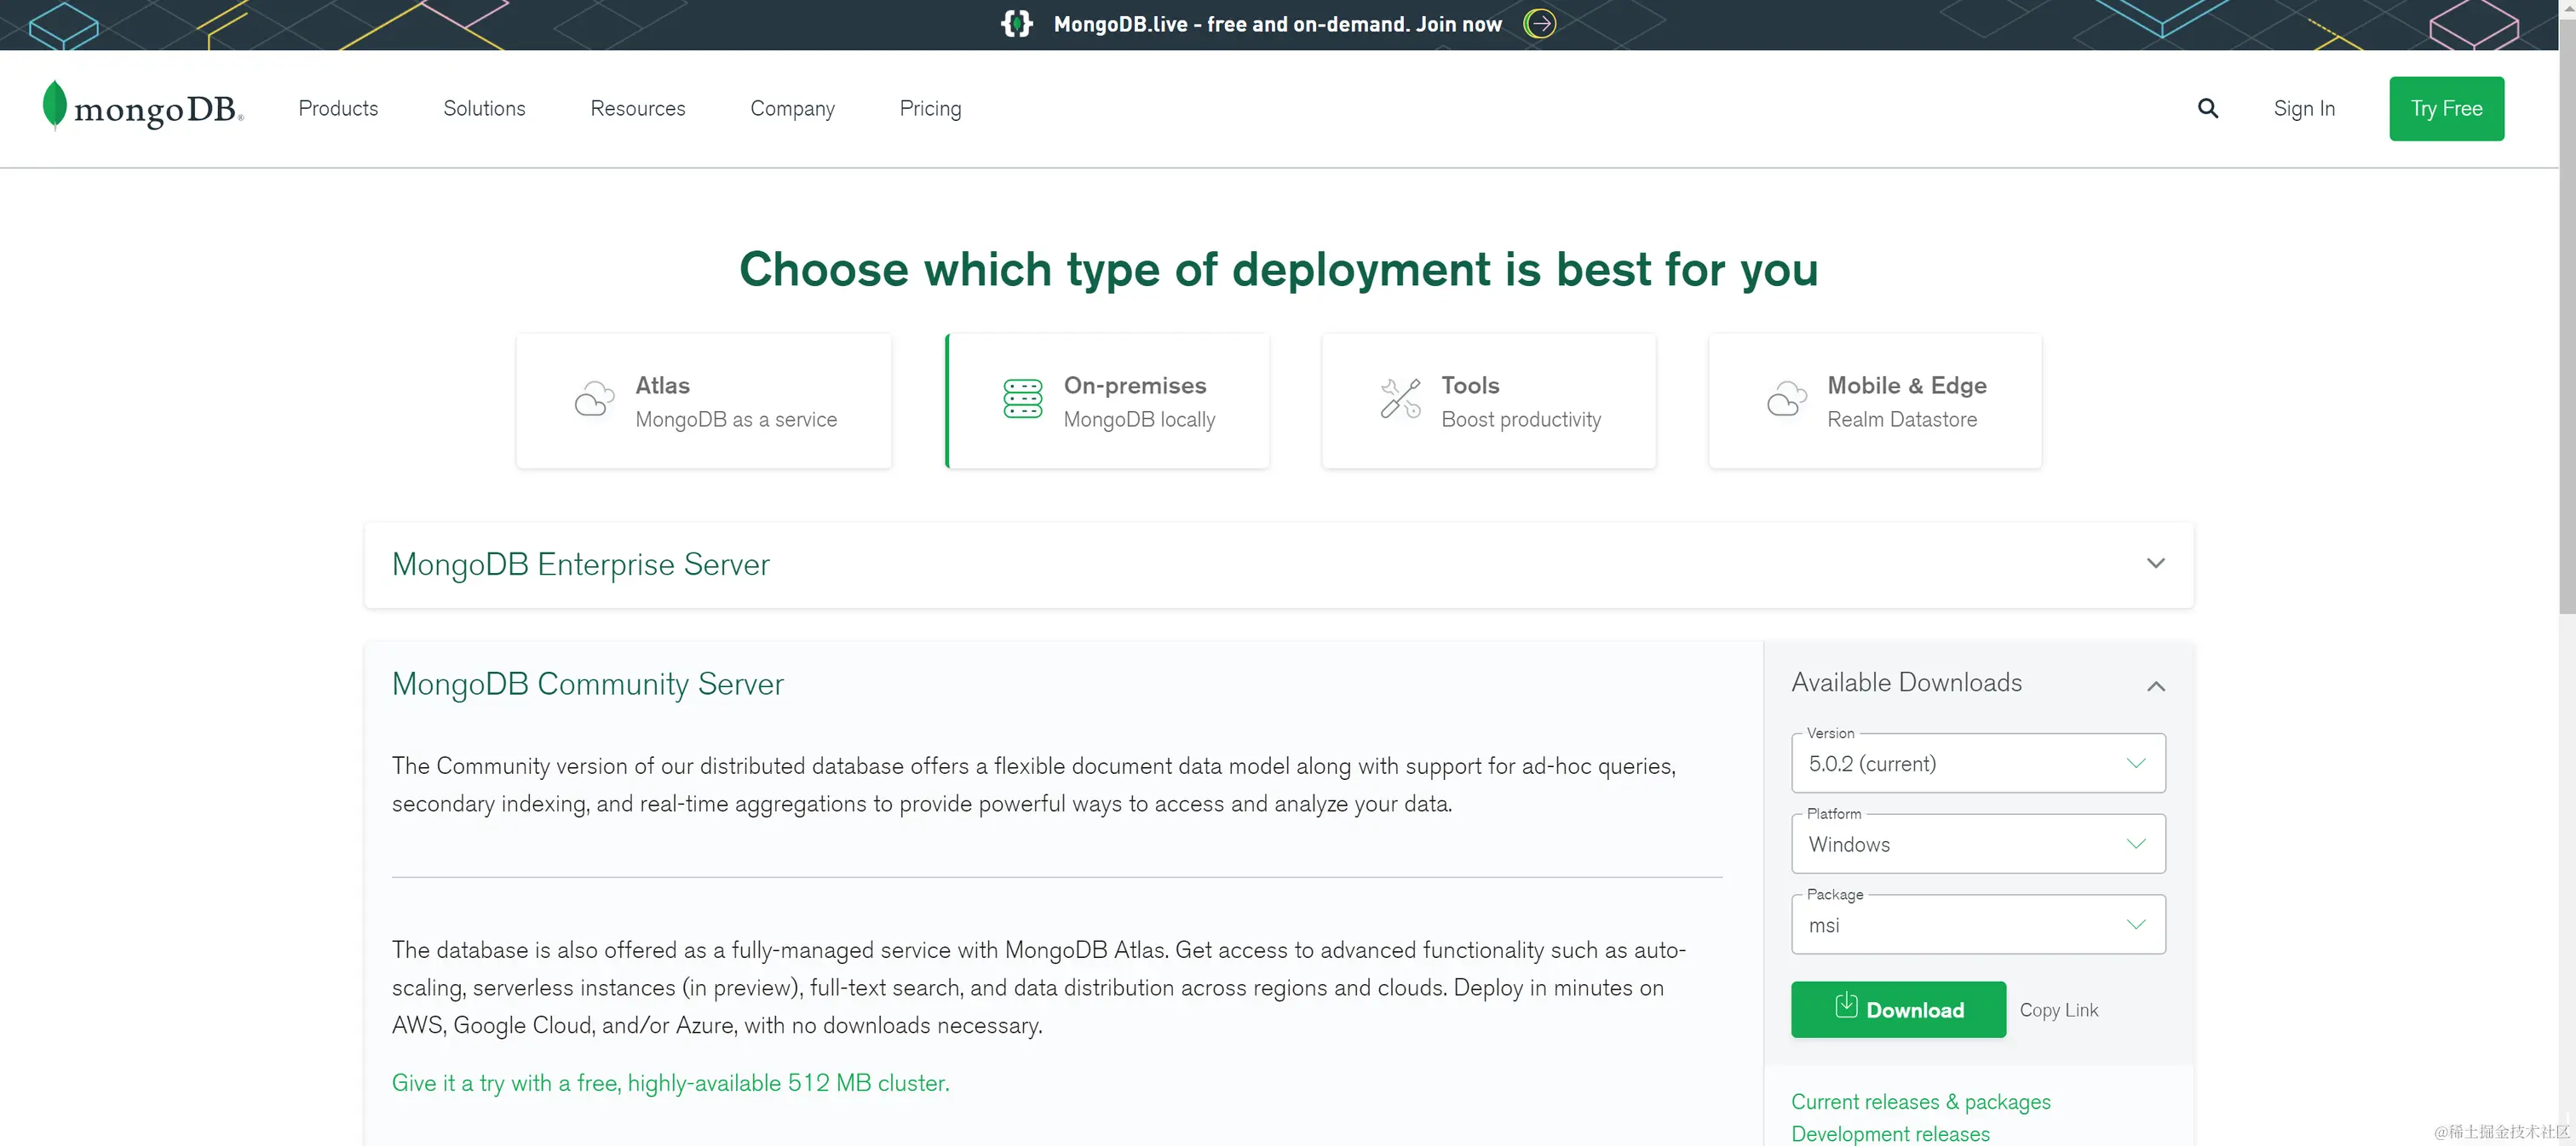Click the Mobile & Edge cloud icon
This screenshot has width=2576, height=1146.
coord(1786,399)
